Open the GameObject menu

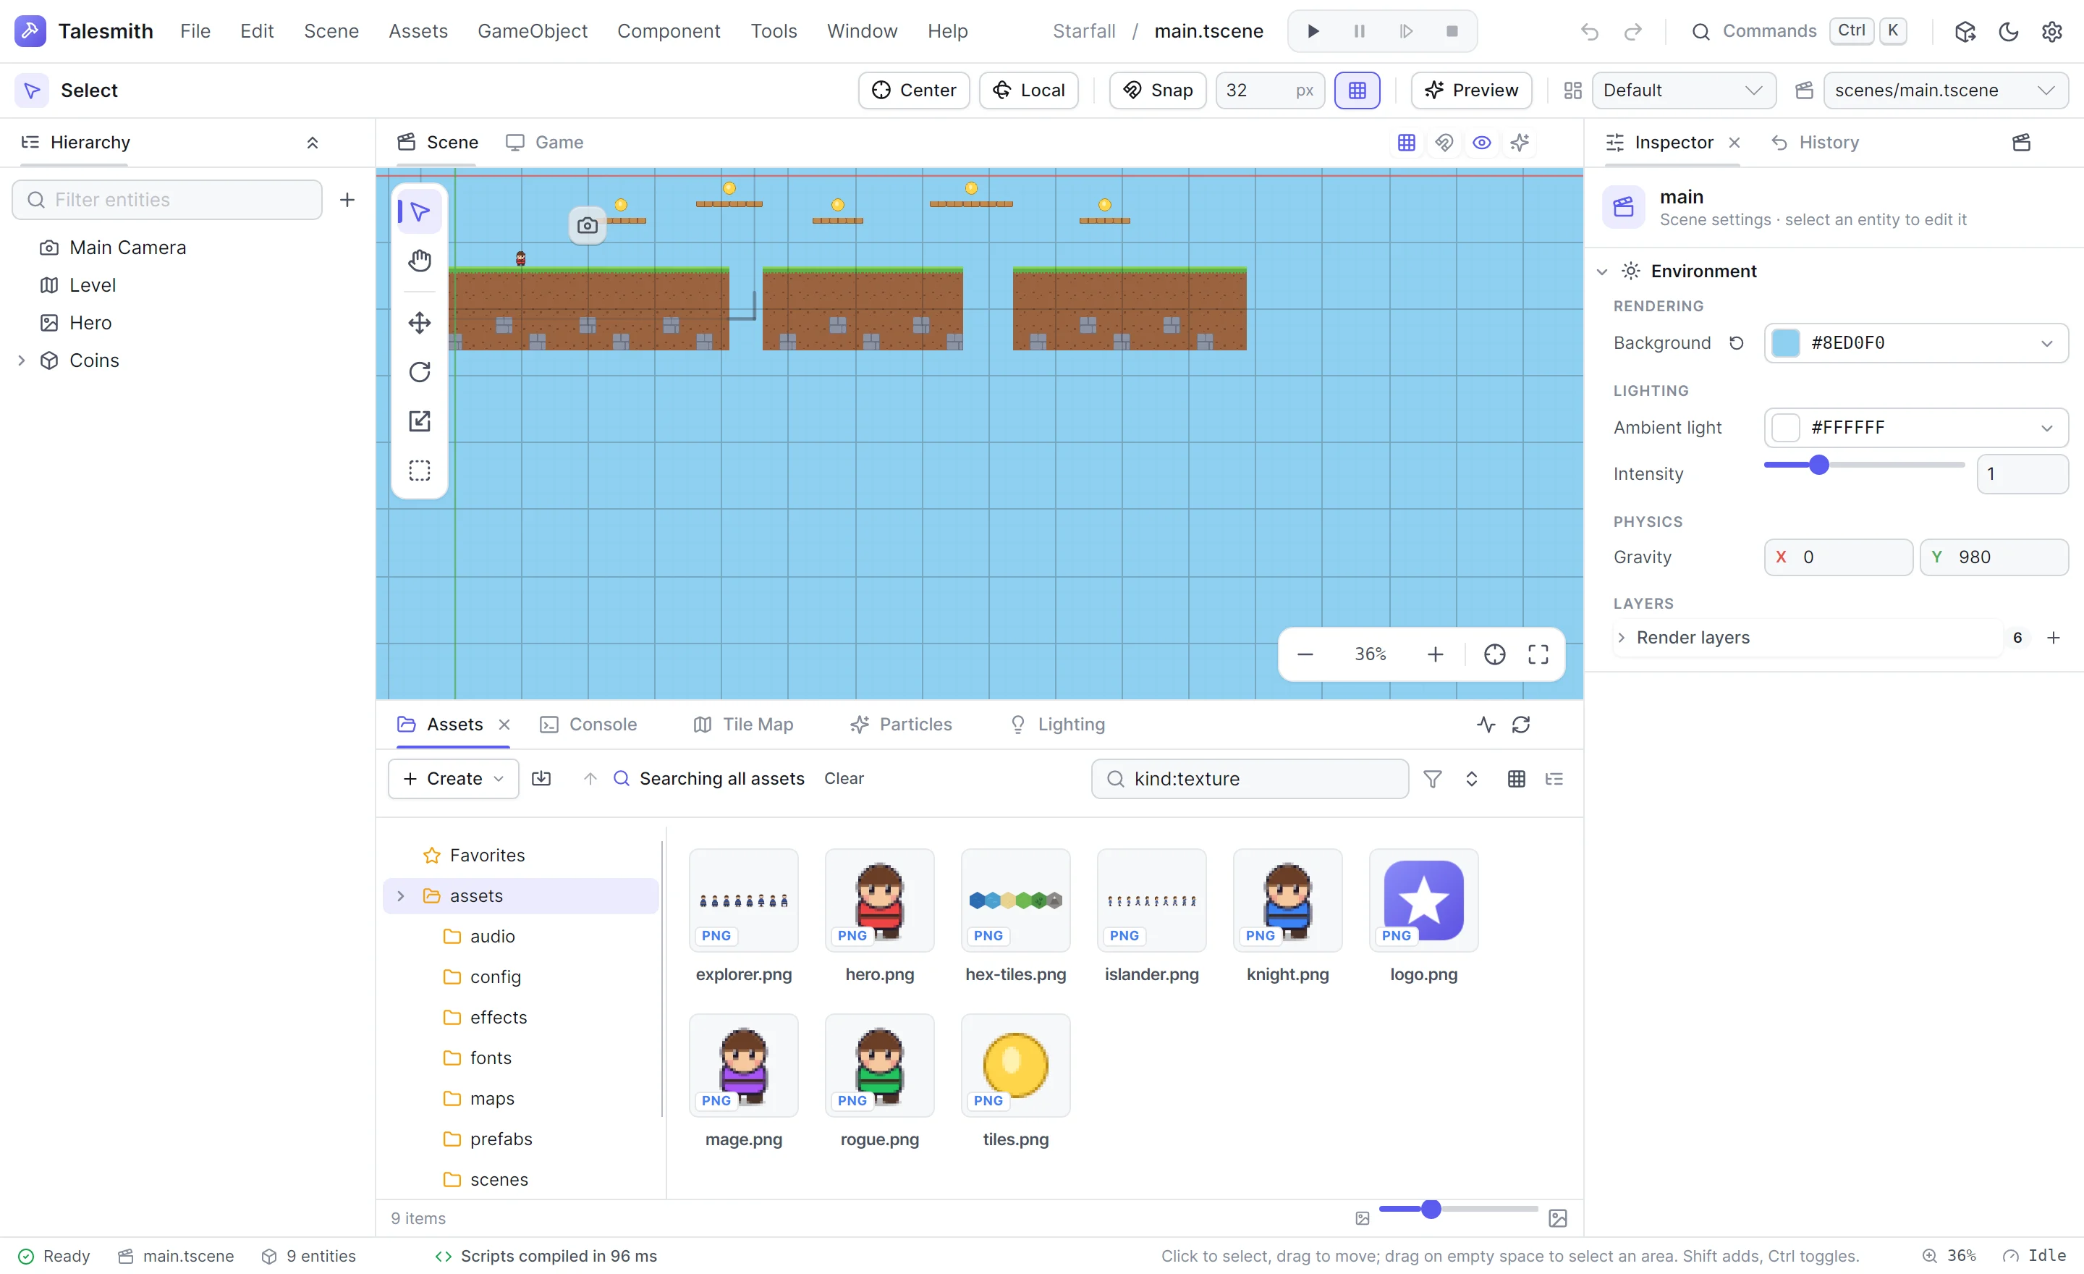tap(532, 31)
